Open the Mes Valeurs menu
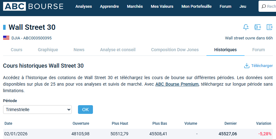This screenshot has width=276, height=139. point(162,7)
